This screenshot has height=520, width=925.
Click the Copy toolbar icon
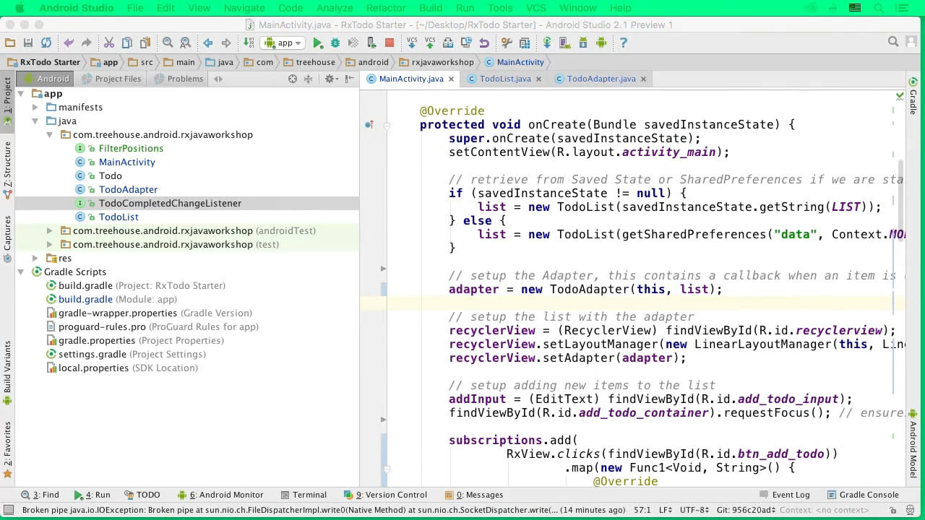click(127, 43)
